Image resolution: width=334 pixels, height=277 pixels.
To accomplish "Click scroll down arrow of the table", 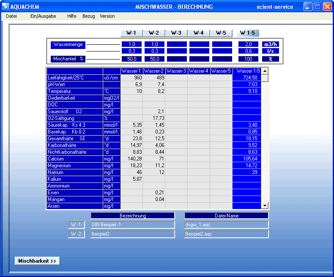I will (x=265, y=206).
